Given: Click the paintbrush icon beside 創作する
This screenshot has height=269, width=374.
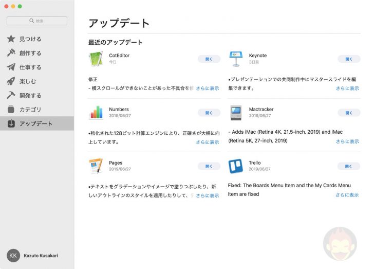Looking at the screenshot, I should coord(11,53).
